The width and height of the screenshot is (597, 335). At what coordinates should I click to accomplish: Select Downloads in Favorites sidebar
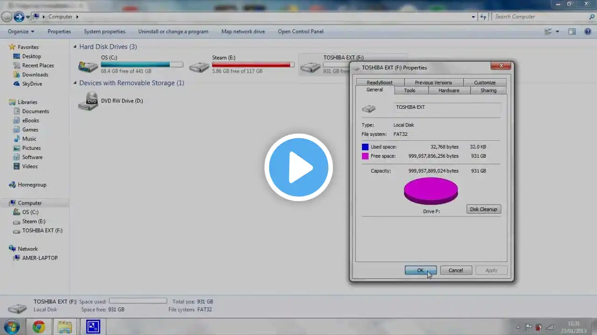click(x=35, y=74)
